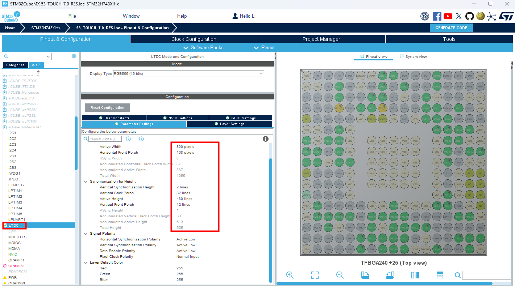Go to next parameter search result
Viewport: 515px width, 286px height.
point(141,139)
